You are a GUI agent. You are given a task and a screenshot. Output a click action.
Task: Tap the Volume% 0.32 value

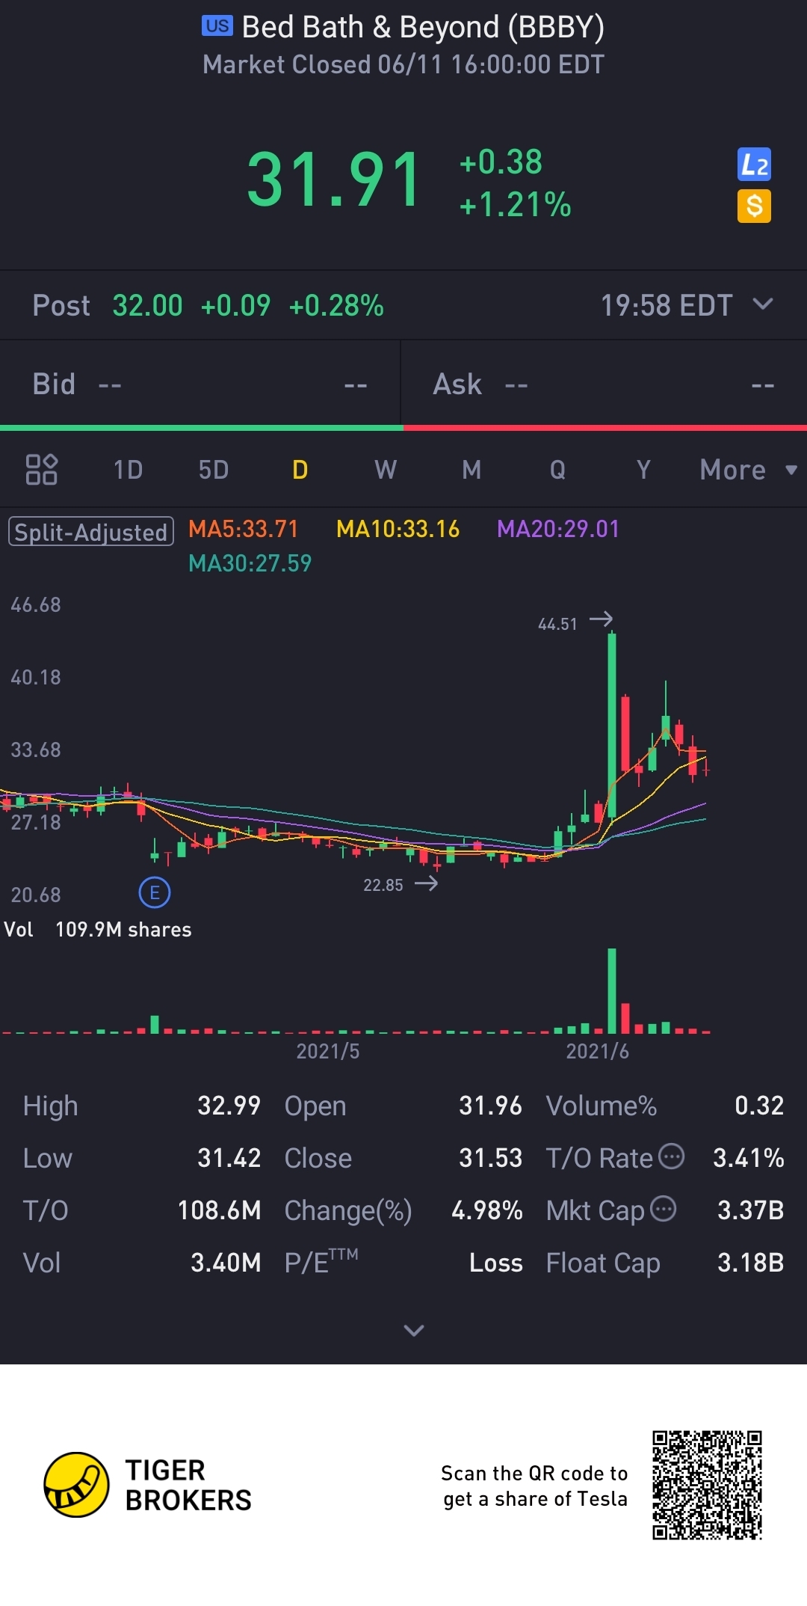pos(759,1106)
